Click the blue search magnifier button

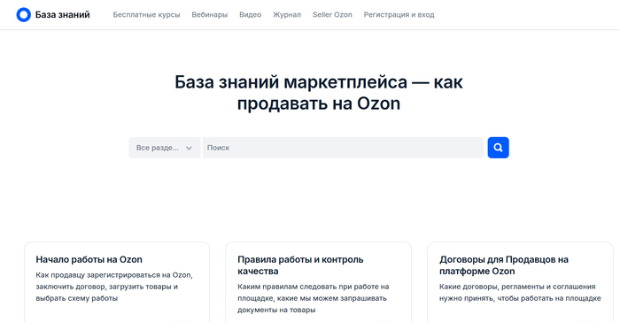[498, 148]
